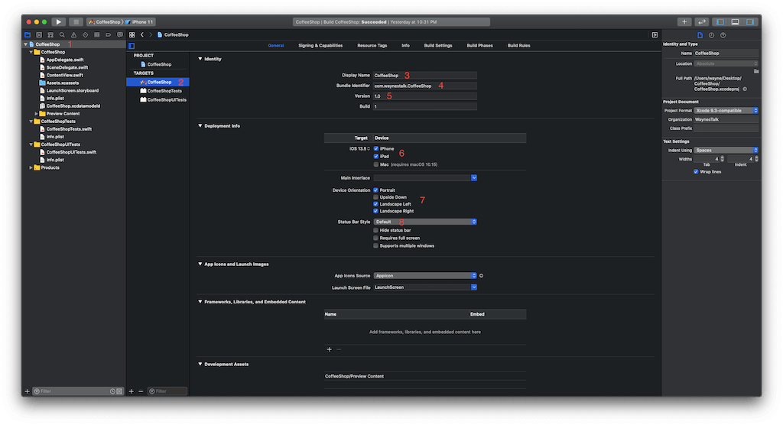This screenshot has height=425, width=783.
Task: Hide the Navigator panel
Action: pyautogui.click(x=720, y=22)
